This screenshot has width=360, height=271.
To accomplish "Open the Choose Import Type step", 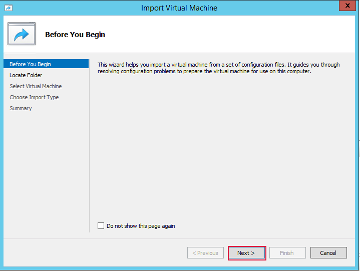I will click(34, 97).
